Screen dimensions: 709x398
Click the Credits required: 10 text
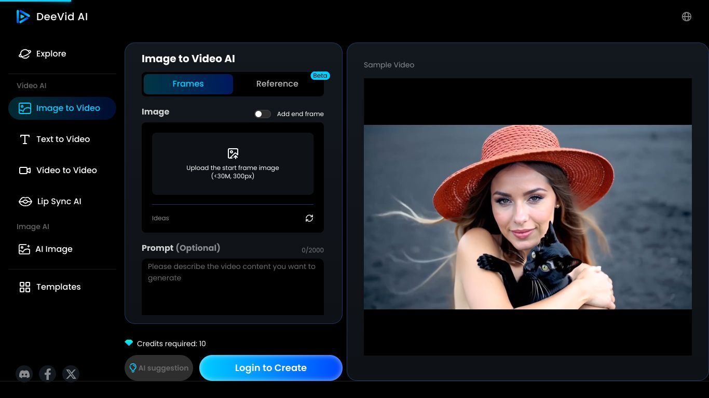[x=171, y=344]
